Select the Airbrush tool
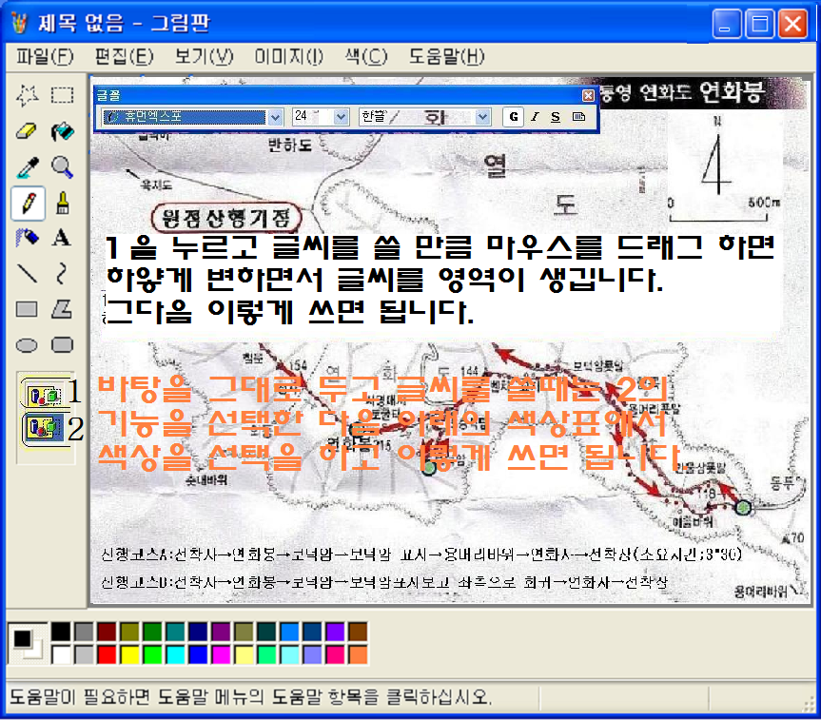The height and width of the screenshot is (720, 821). (27, 238)
